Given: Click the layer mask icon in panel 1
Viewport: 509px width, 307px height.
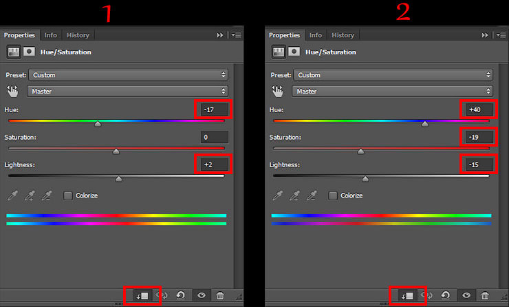Looking at the screenshot, I should point(29,52).
